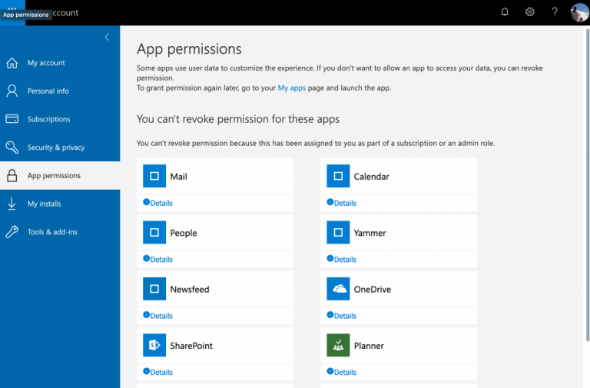Open Details for Yammer
The image size is (590, 388).
point(342,259)
